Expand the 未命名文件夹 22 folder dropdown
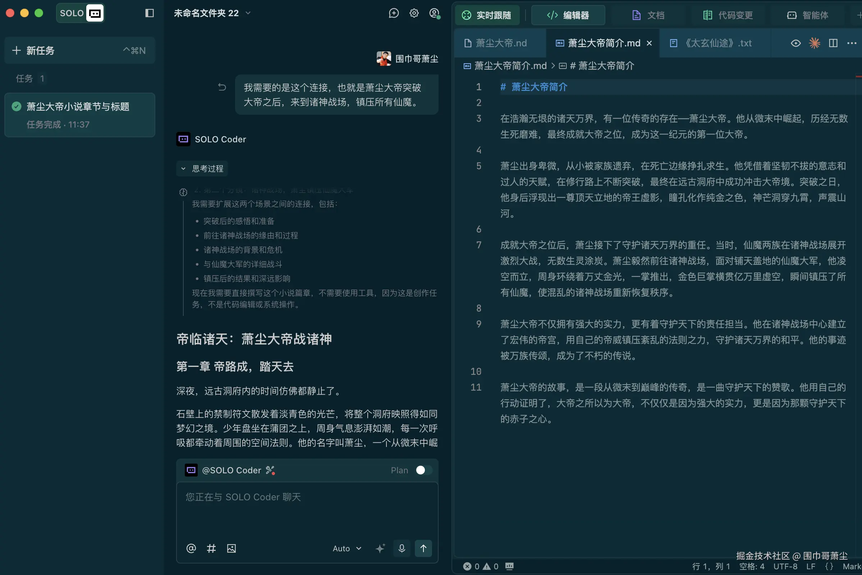The image size is (862, 575). coord(248,13)
